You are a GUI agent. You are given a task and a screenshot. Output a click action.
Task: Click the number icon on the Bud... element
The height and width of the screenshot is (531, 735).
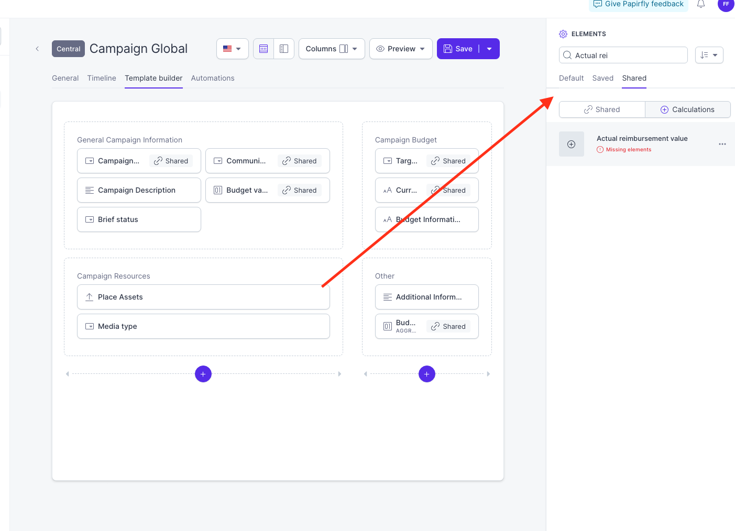tap(388, 326)
